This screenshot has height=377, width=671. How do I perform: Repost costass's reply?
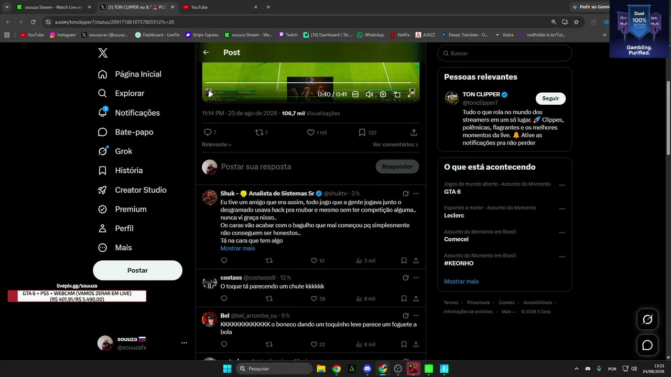coord(269,298)
